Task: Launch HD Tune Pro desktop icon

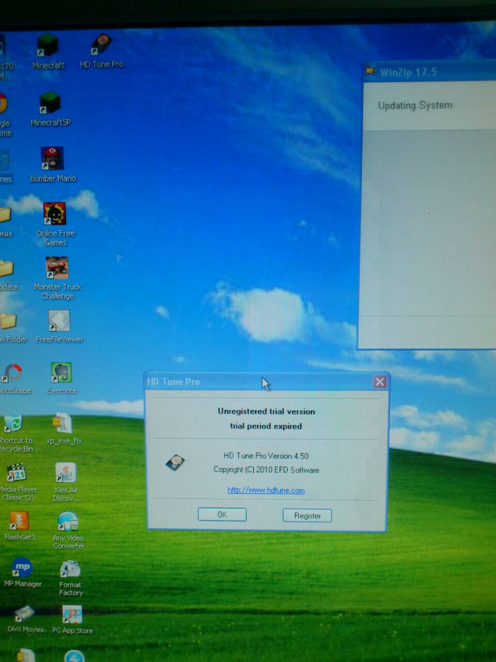Action: 101,46
